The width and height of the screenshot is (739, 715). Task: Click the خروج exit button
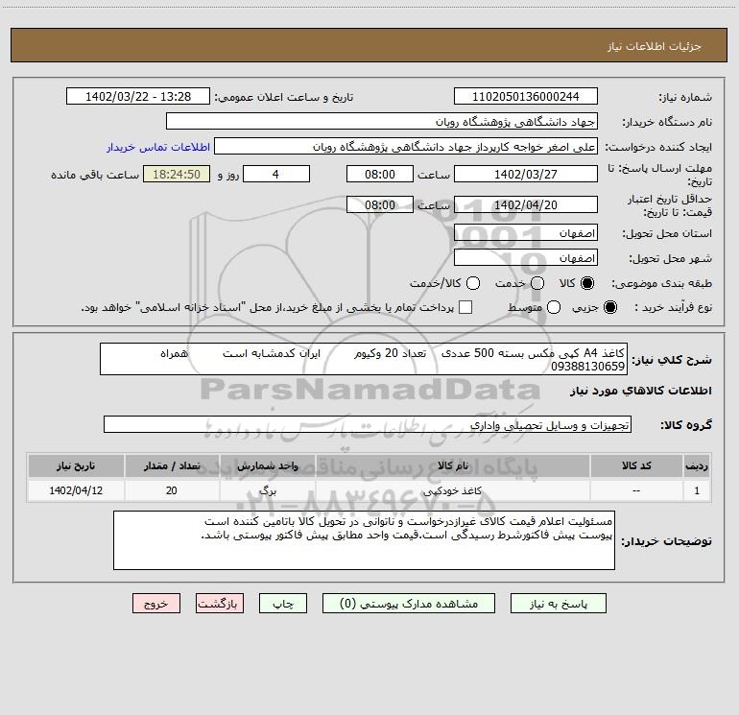coord(156,604)
